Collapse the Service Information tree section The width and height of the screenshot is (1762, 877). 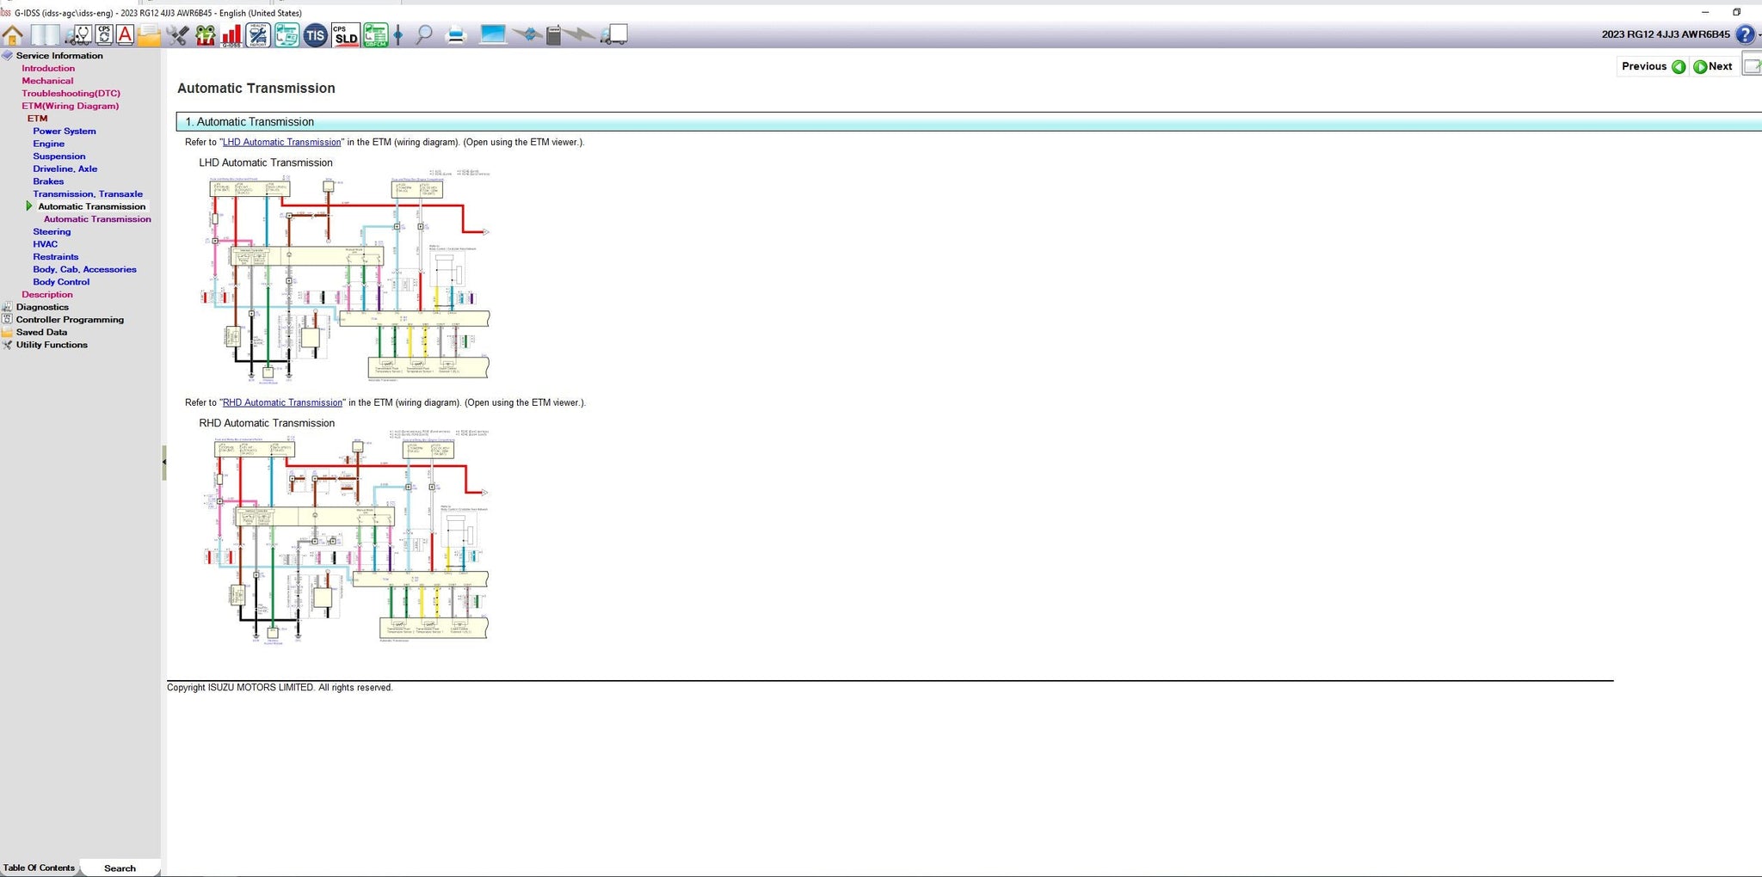[8, 56]
